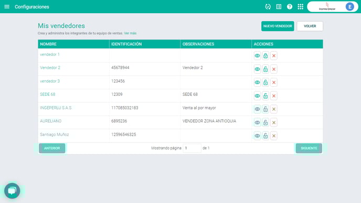Select 'VENDEDOR ZONA ANTIOQUIA' observation
The height and width of the screenshot is (203, 361).
point(209,121)
